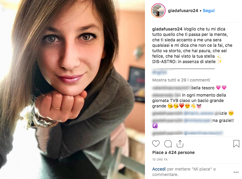Click the mention in the last blurred comment

(x=203, y=133)
